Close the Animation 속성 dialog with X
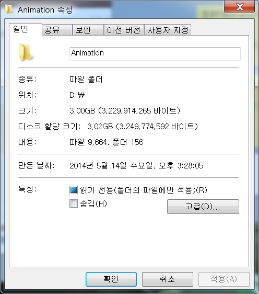 tap(239, 7)
